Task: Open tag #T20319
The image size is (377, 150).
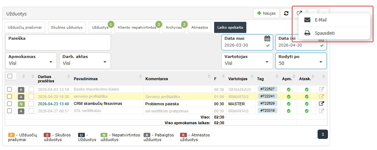Action: [x=267, y=110]
